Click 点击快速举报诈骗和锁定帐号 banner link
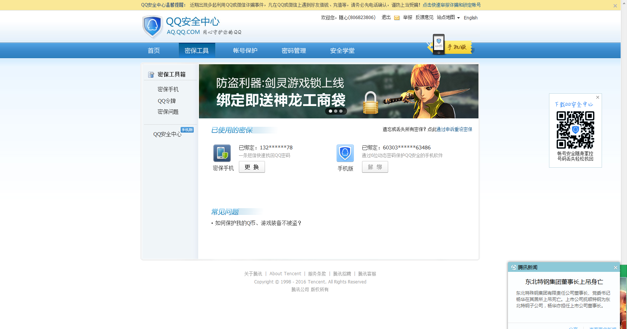Viewport: 627px width, 329px height. [452, 5]
